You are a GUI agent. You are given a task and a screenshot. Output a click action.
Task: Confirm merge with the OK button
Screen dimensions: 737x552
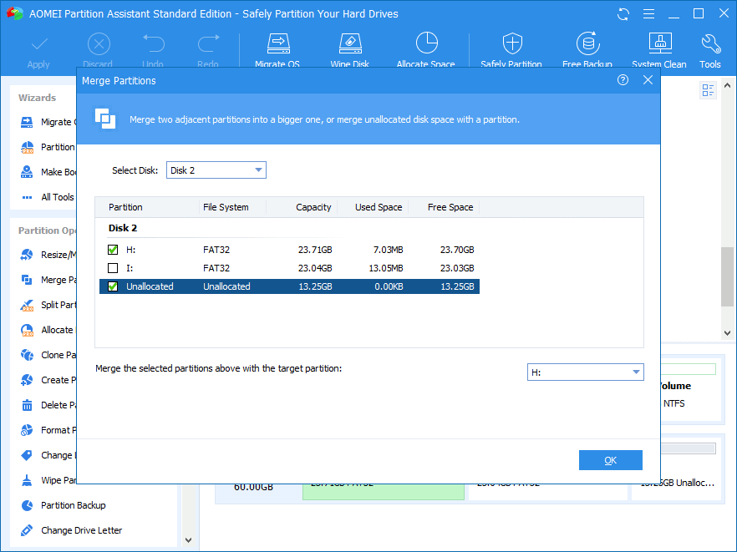611,460
